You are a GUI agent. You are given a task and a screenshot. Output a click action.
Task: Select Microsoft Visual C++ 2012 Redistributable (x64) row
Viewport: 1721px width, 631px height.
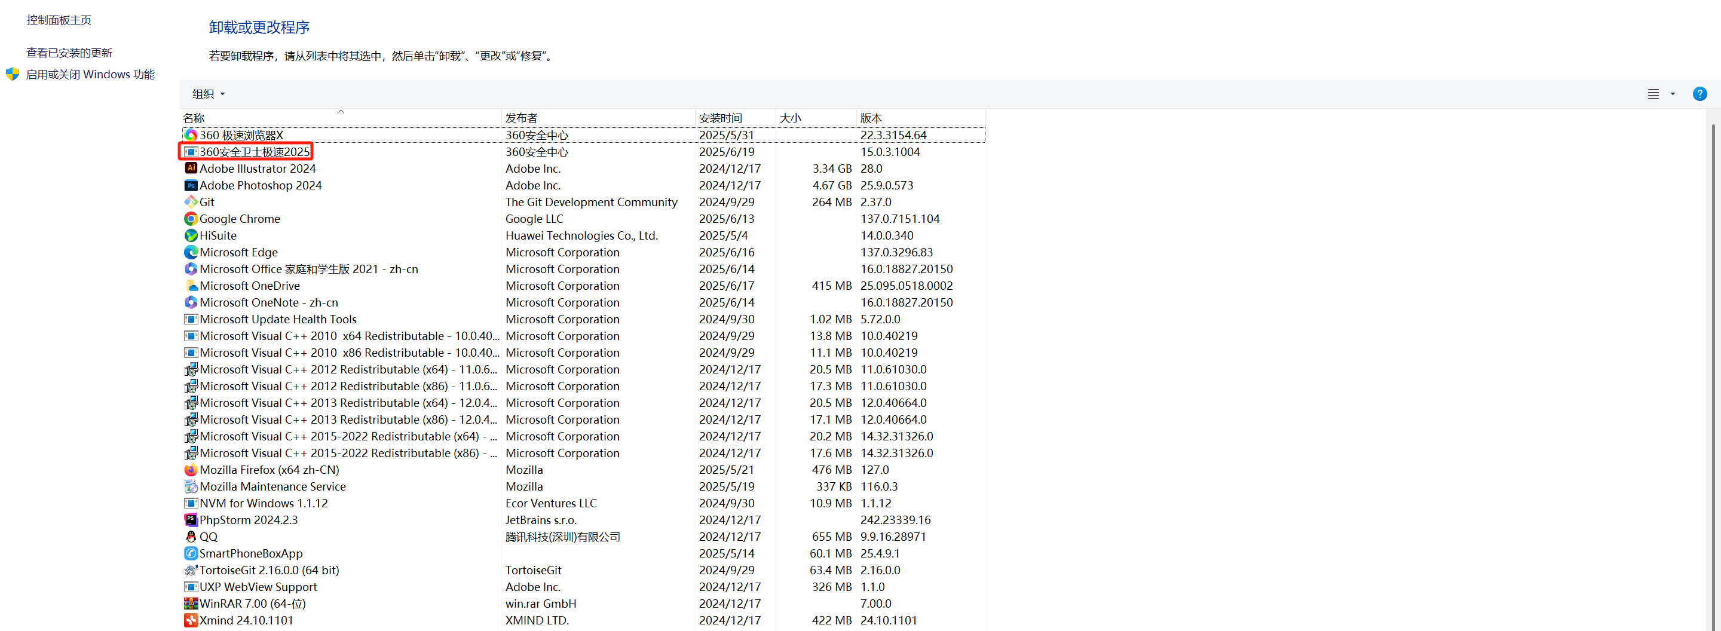pyautogui.click(x=584, y=369)
